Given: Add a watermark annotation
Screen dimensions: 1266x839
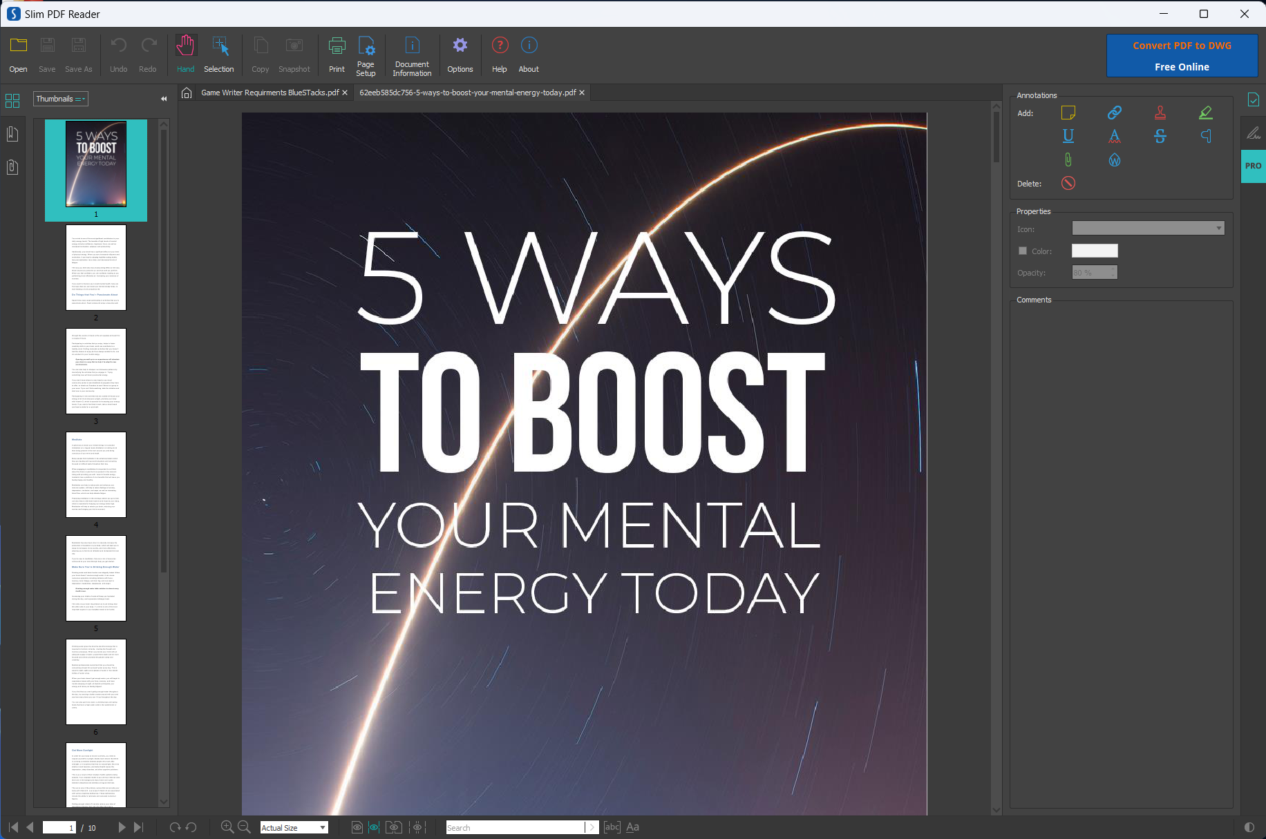Looking at the screenshot, I should coord(1114,160).
